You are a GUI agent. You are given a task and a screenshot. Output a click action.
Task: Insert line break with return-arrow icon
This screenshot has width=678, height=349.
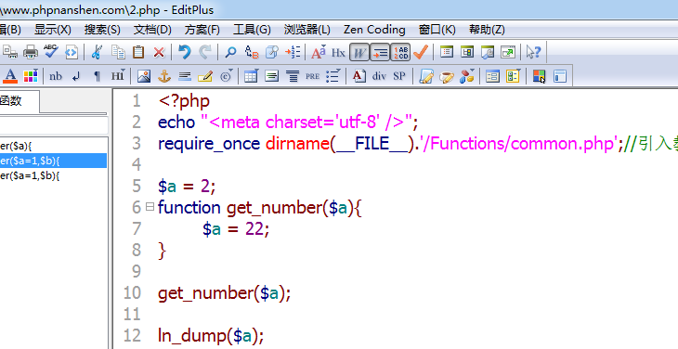(x=76, y=77)
